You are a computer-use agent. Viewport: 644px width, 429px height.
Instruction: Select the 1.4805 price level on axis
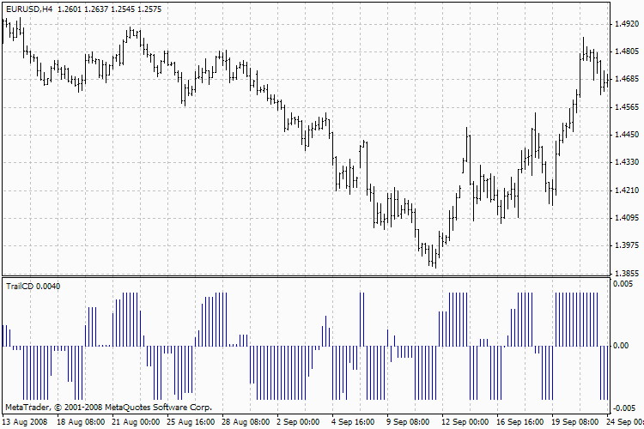628,51
